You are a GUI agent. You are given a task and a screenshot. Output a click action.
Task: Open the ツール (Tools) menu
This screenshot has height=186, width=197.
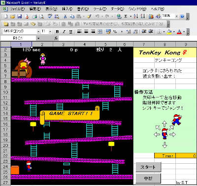(x=100, y=9)
